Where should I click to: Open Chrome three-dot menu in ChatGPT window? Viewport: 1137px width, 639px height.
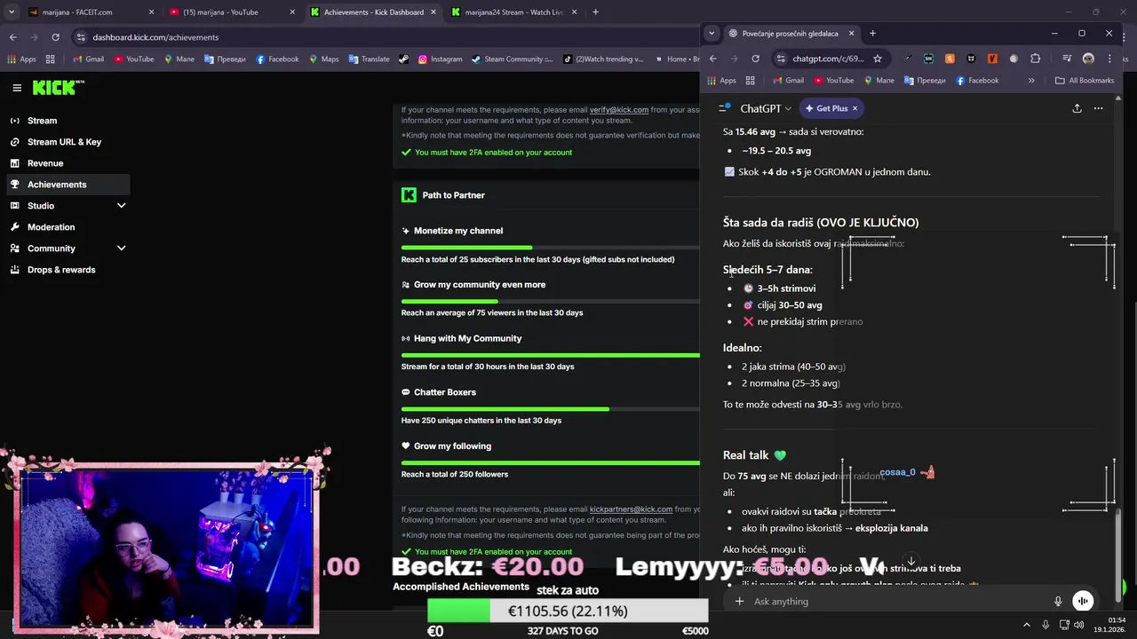(x=1110, y=59)
